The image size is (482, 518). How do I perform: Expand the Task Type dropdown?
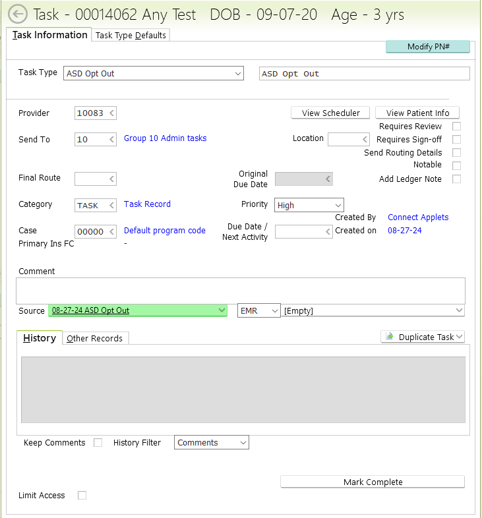click(238, 74)
